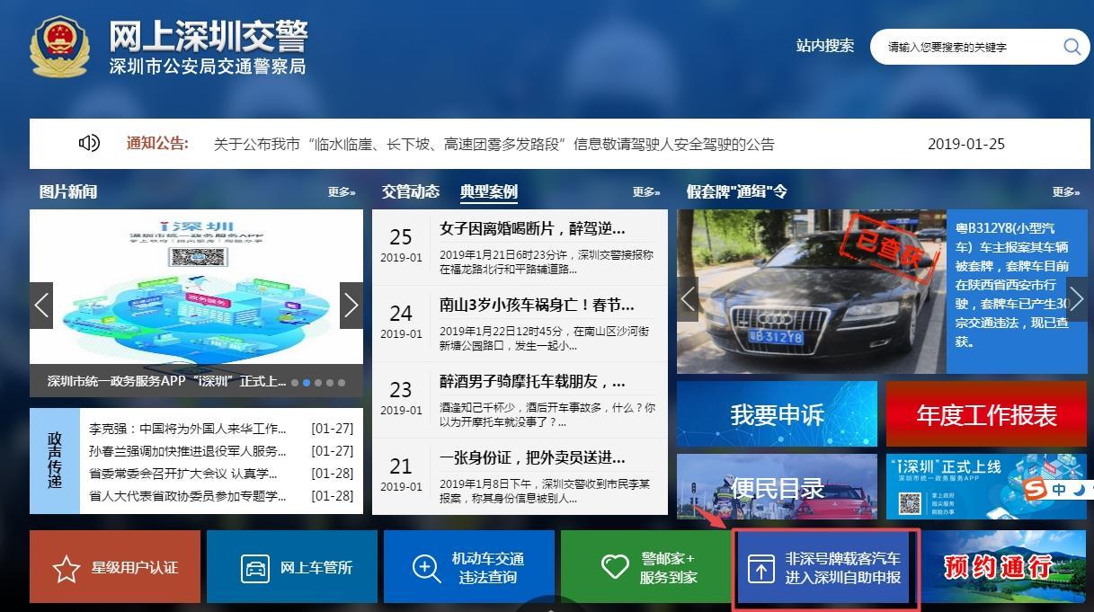Click the police badge emblem logo

click(x=59, y=47)
